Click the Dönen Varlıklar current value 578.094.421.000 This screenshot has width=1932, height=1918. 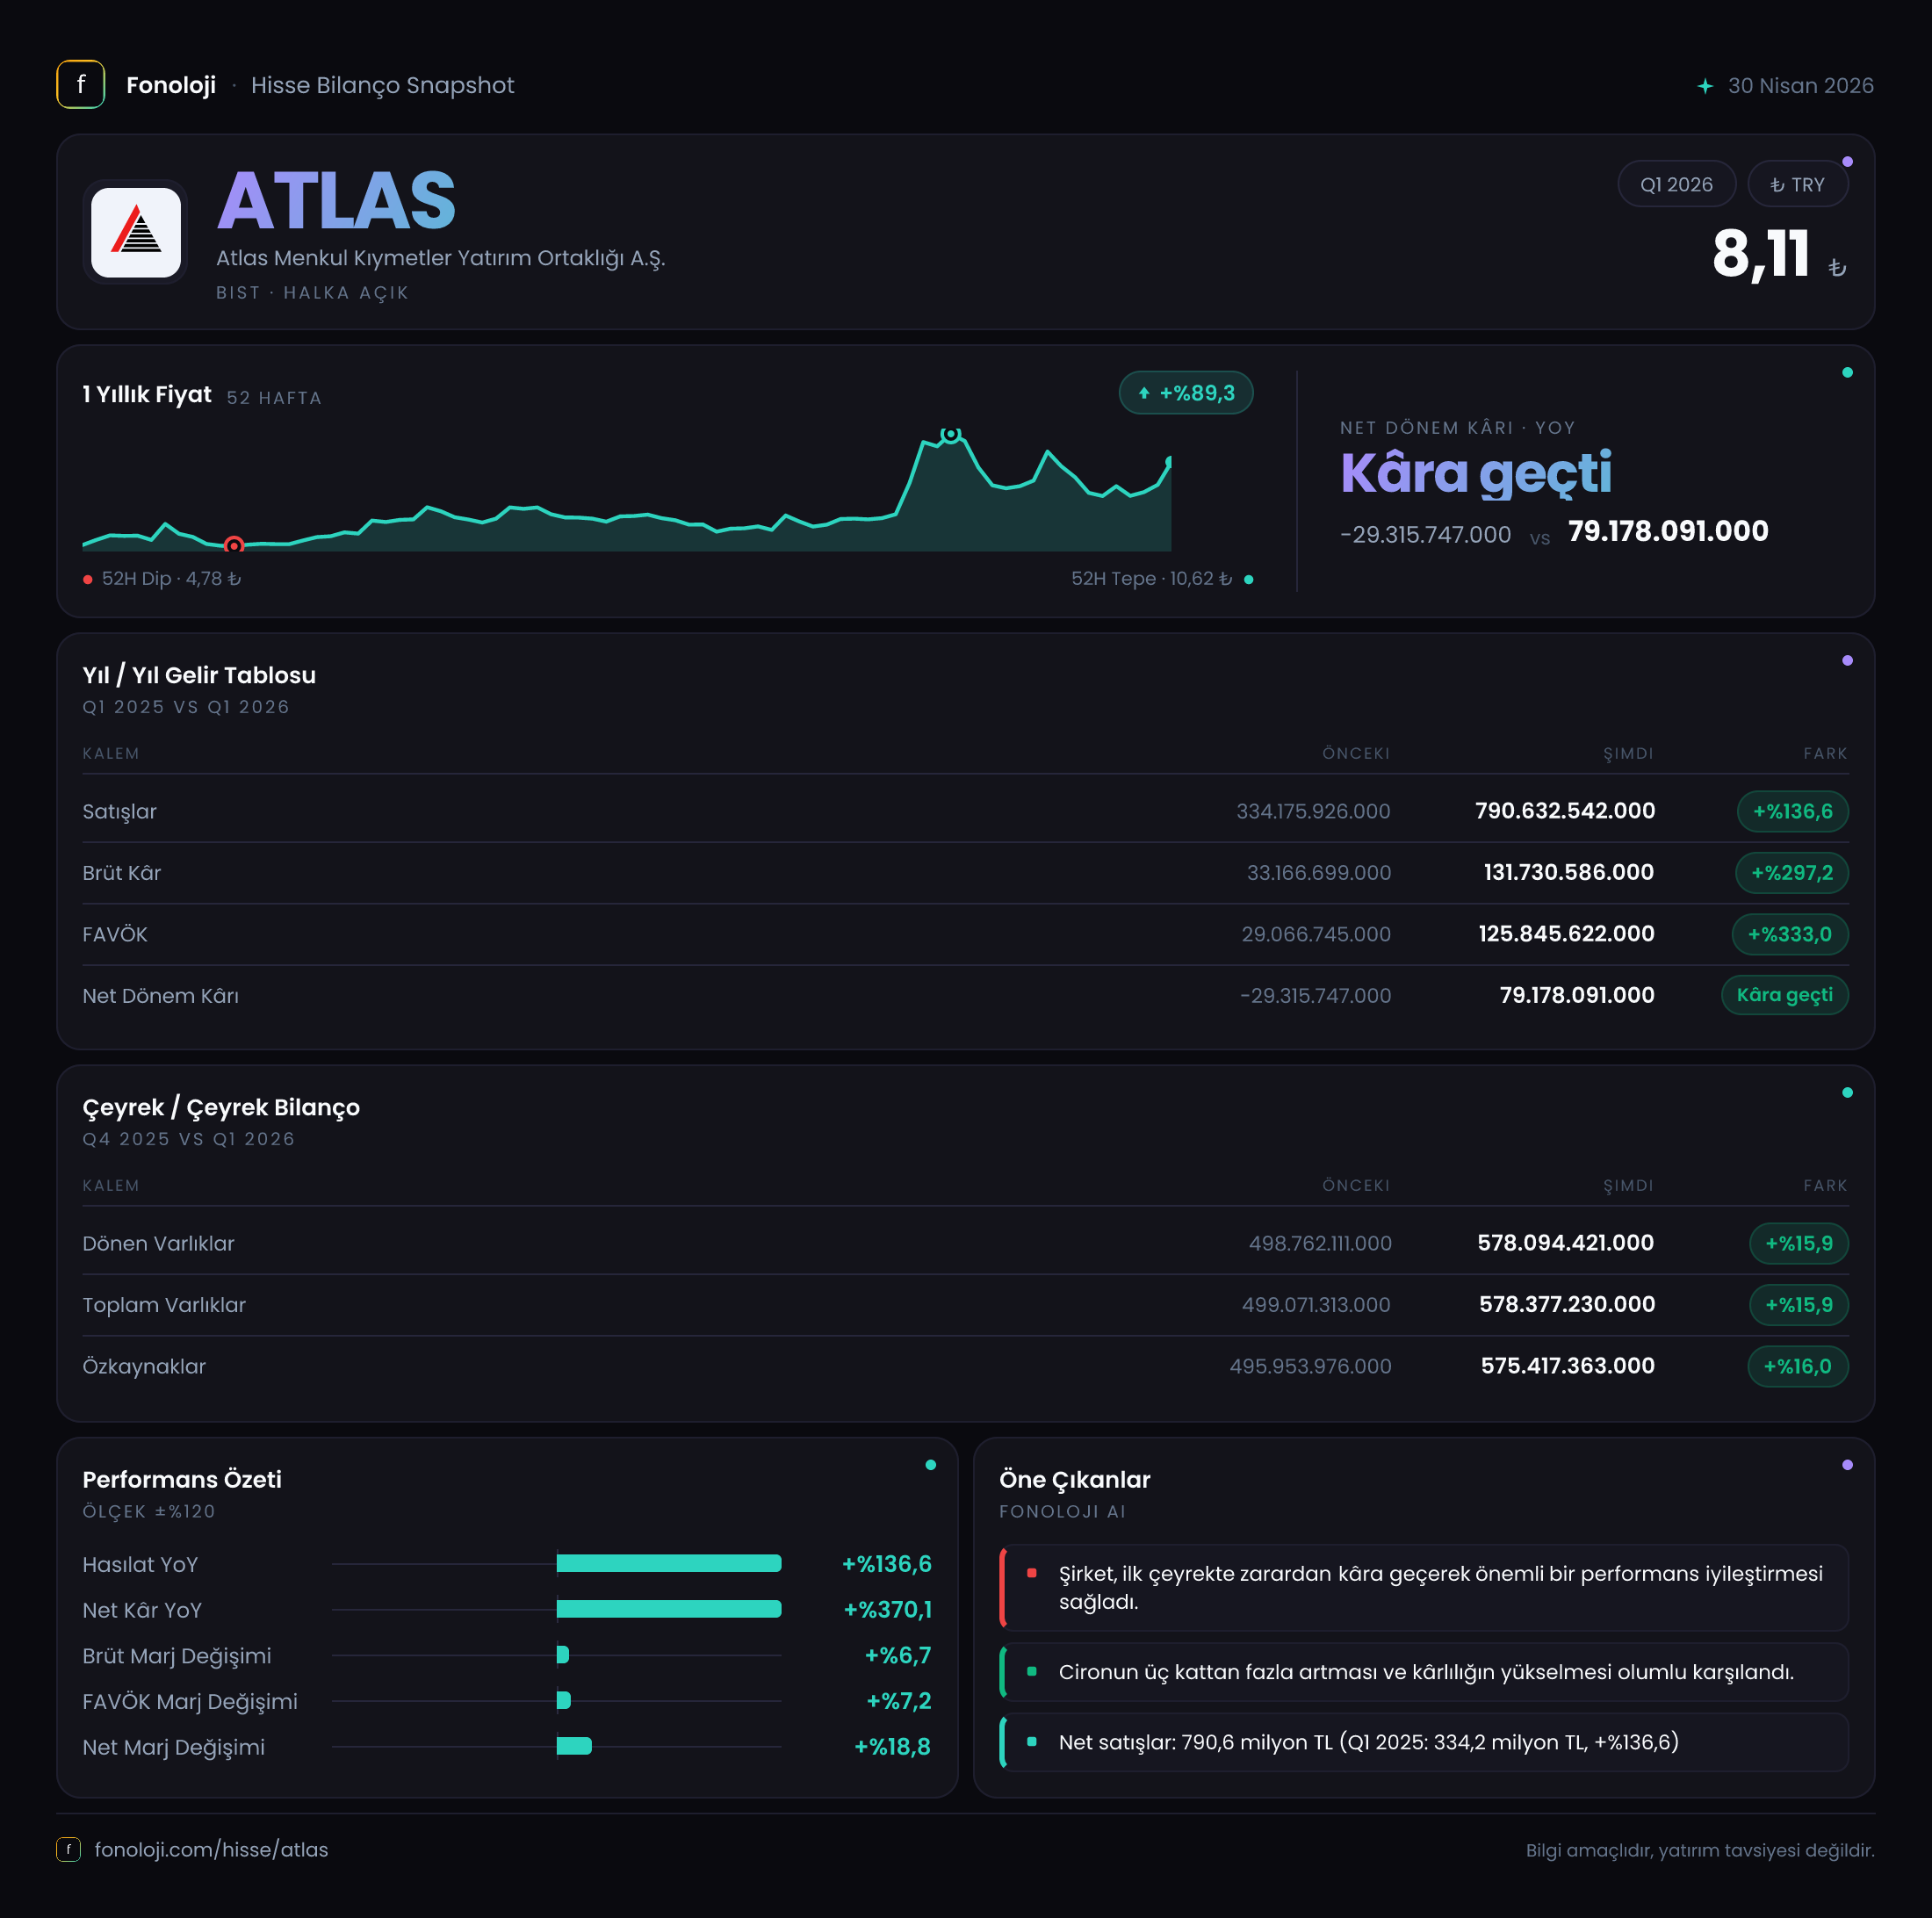coord(1565,1243)
